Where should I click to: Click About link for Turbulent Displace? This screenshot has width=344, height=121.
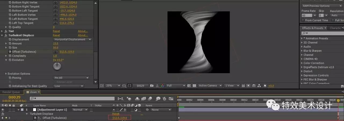83,35
